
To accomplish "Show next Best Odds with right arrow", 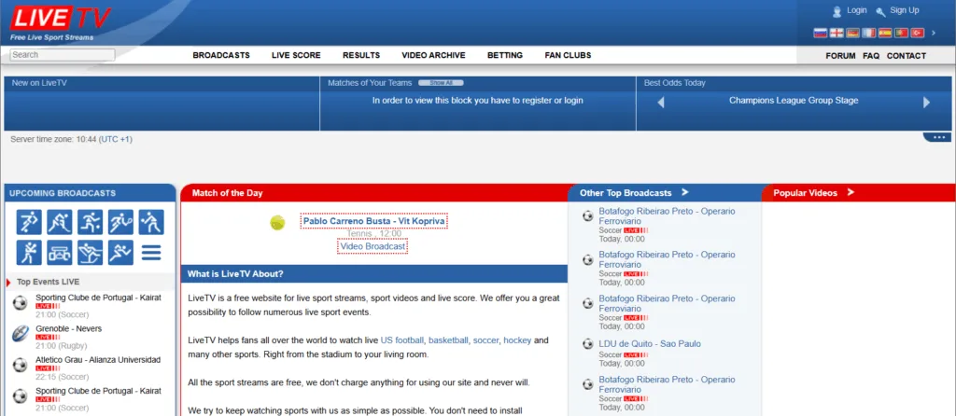I will (x=926, y=103).
